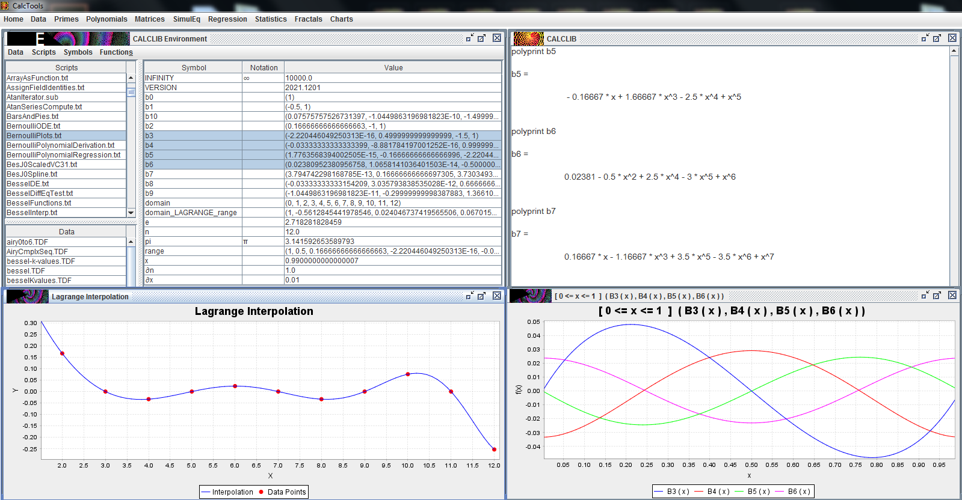Iconify the CALCLIB Environment frame

coord(470,38)
